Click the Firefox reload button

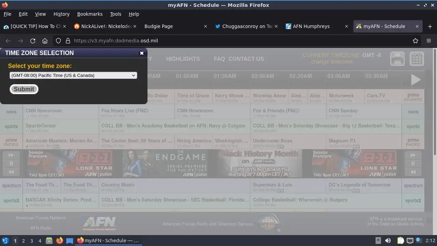(x=33, y=41)
